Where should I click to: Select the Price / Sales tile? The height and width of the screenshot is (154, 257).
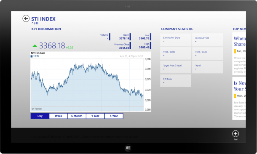click(x=176, y=53)
